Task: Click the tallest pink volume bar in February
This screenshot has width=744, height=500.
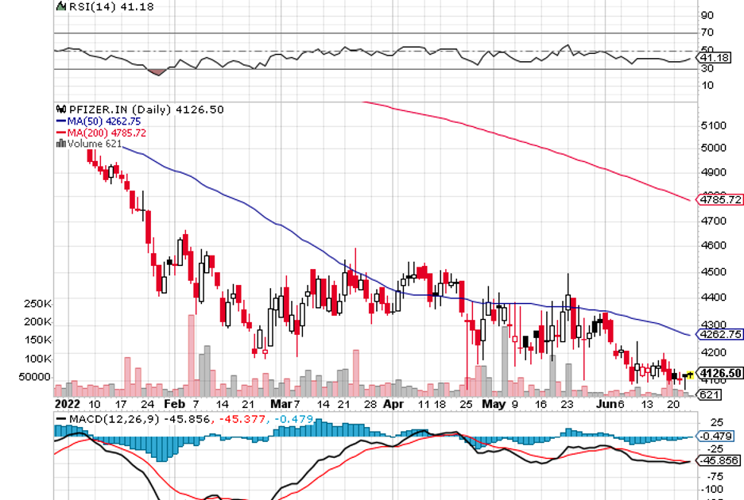Action: pyautogui.click(x=191, y=355)
